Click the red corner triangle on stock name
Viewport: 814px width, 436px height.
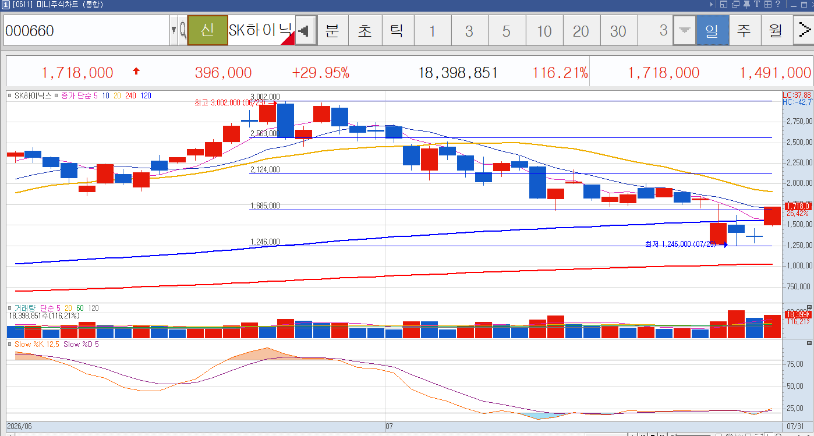288,38
